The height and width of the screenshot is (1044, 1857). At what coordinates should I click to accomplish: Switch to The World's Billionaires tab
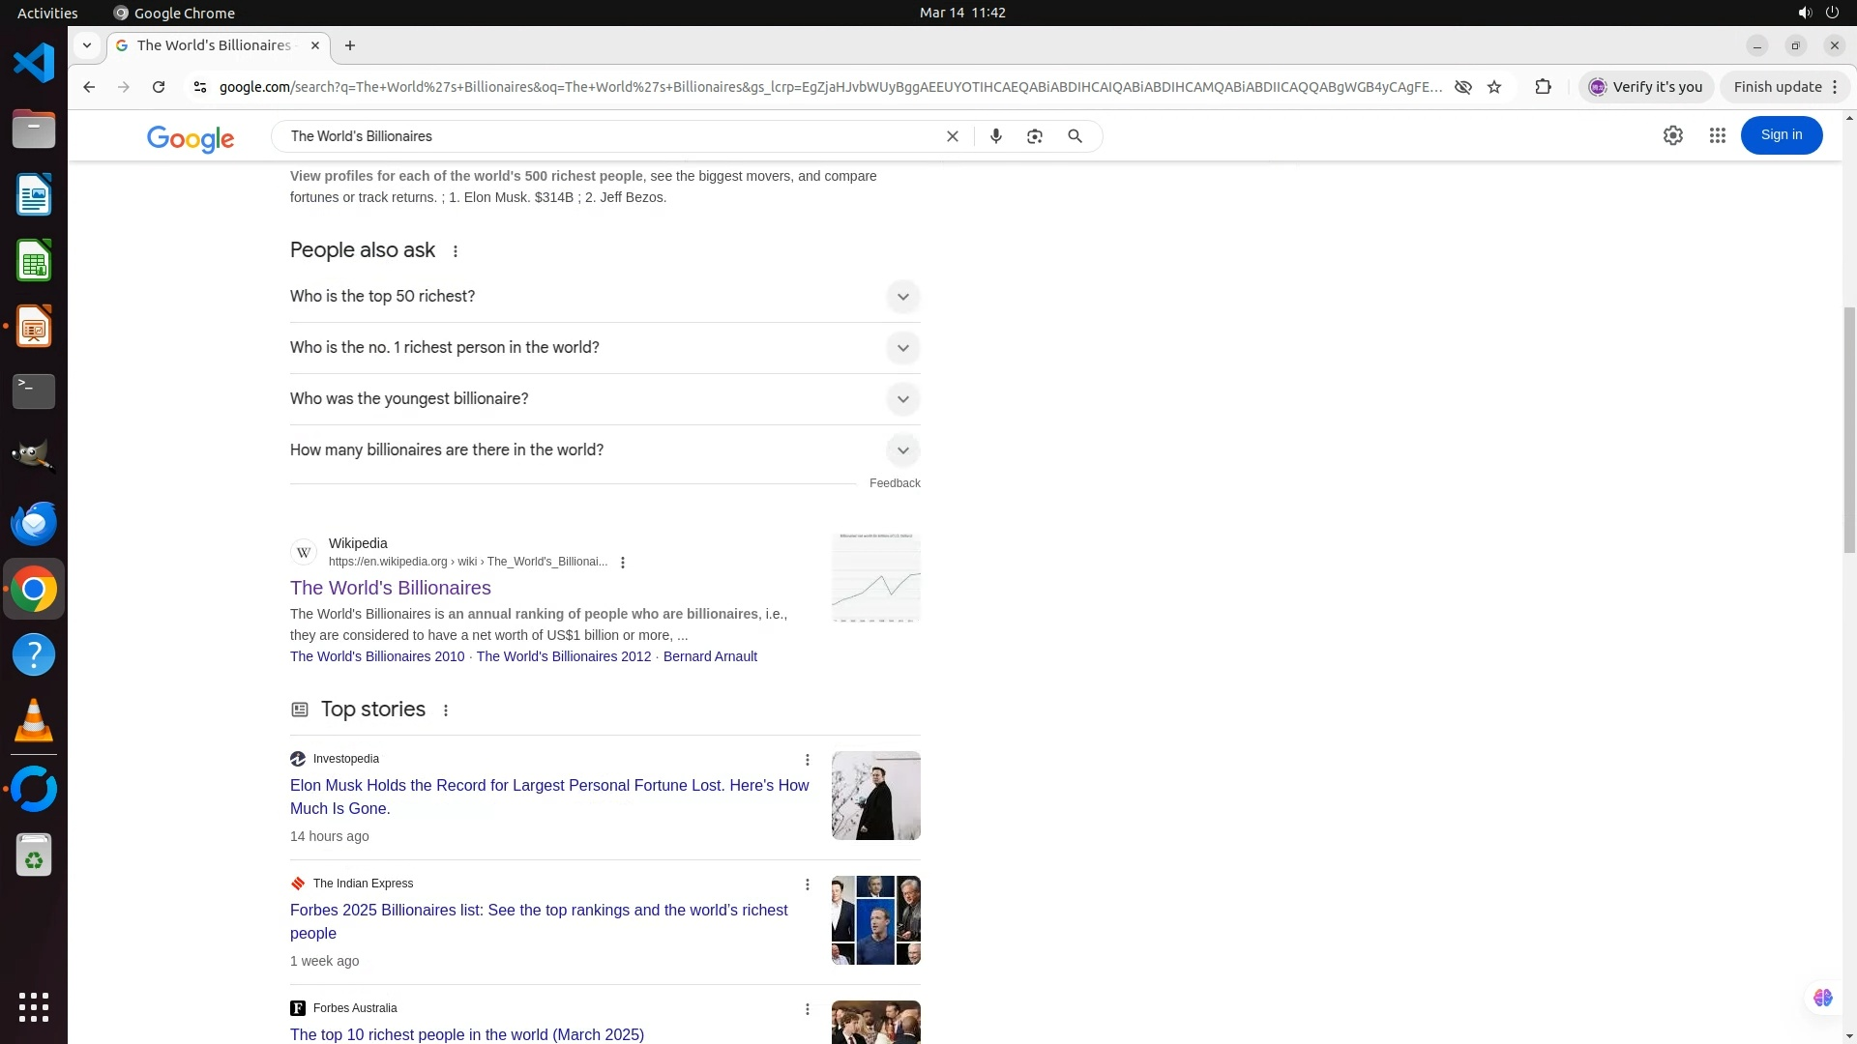215,45
